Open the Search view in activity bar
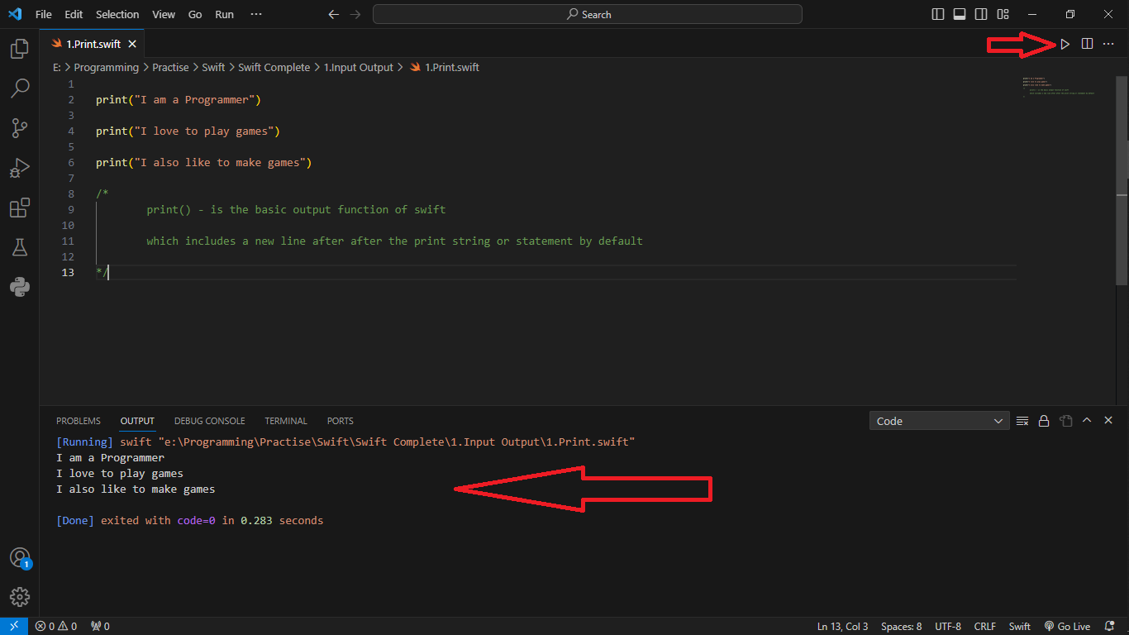 pos(20,88)
